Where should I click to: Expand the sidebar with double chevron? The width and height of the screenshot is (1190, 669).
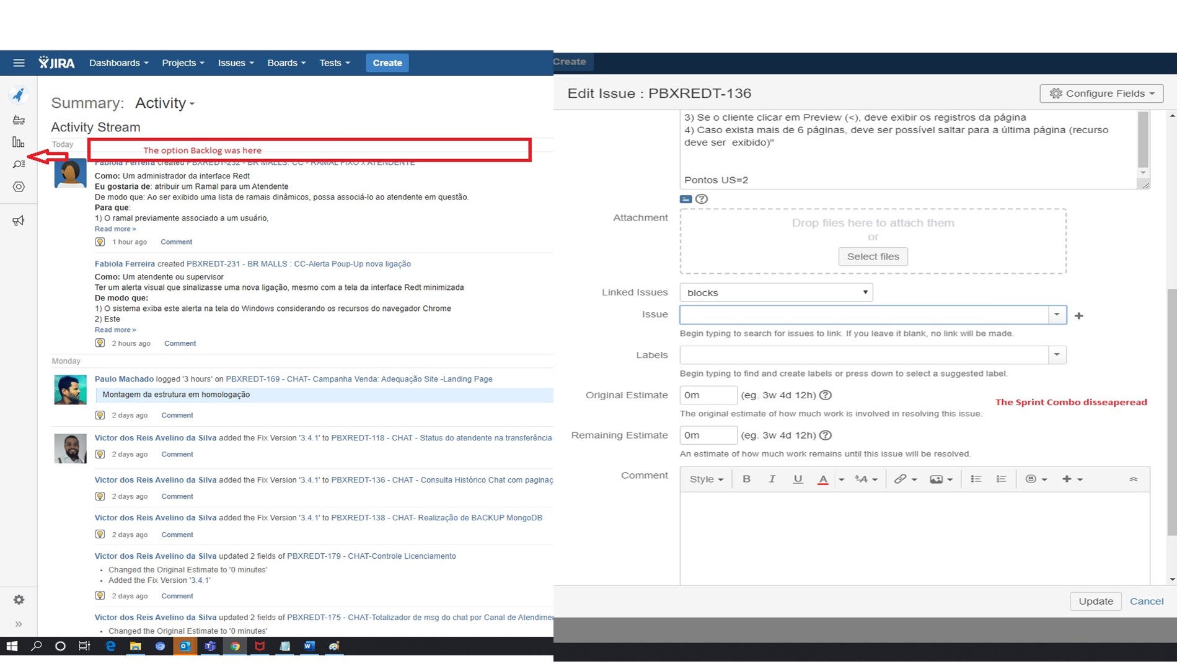[19, 624]
